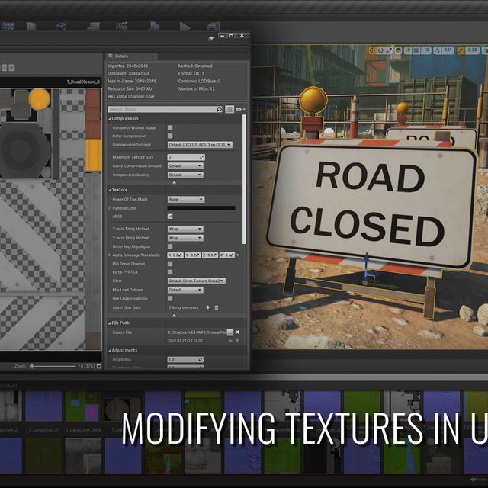
Task: Toggle rotation snapping triangle icon
Action: [437, 50]
